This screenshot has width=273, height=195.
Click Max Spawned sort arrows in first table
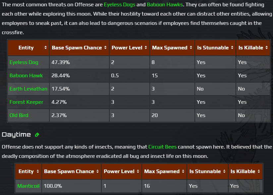coord(191,48)
